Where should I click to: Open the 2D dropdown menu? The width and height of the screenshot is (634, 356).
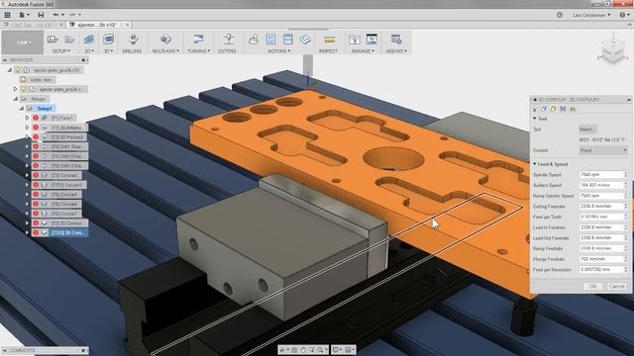(89, 51)
